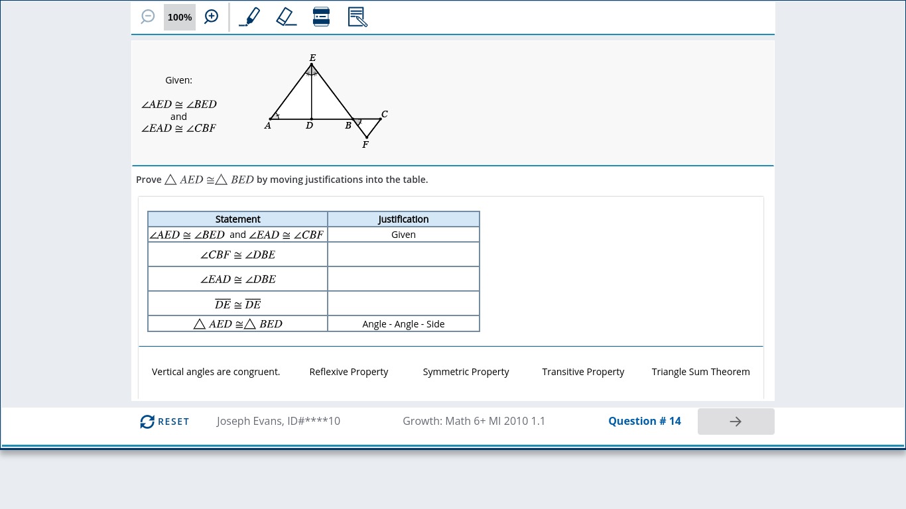Click the given ∠EAD ≅ ∠CBF text
This screenshot has height=509, width=906.
tap(179, 129)
